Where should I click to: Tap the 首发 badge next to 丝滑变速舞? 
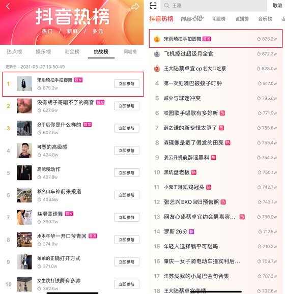coord(69,214)
